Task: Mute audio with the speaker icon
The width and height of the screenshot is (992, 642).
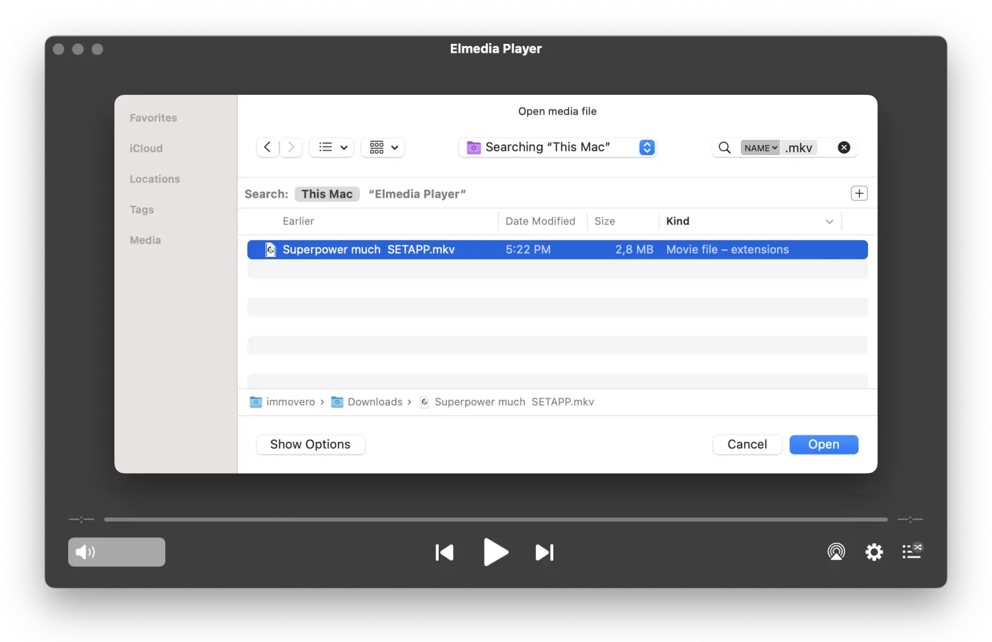Action: click(85, 552)
